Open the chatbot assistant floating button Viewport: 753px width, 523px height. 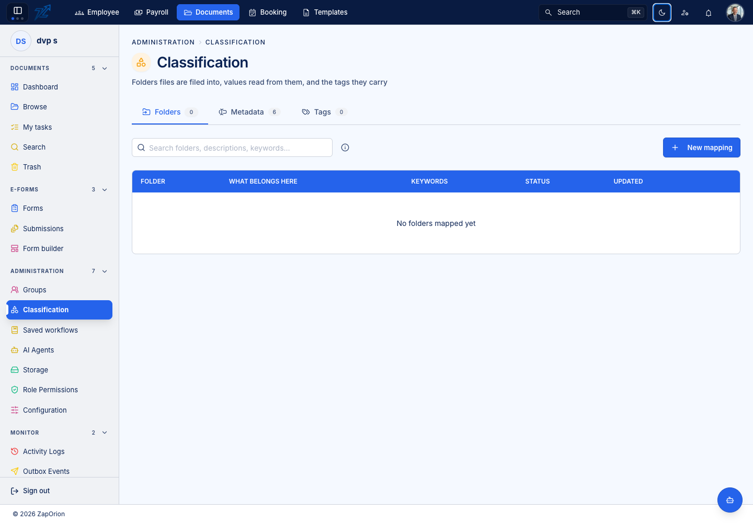pos(730,500)
